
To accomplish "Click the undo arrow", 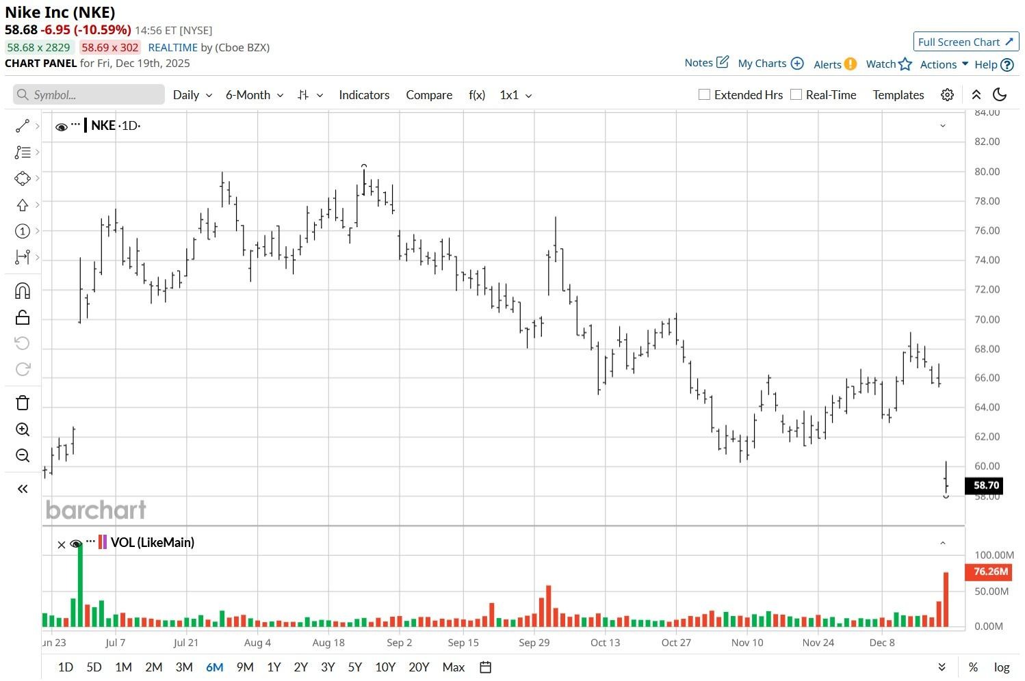I will (x=22, y=343).
